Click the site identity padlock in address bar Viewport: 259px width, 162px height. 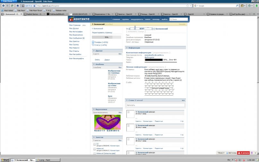34,6
